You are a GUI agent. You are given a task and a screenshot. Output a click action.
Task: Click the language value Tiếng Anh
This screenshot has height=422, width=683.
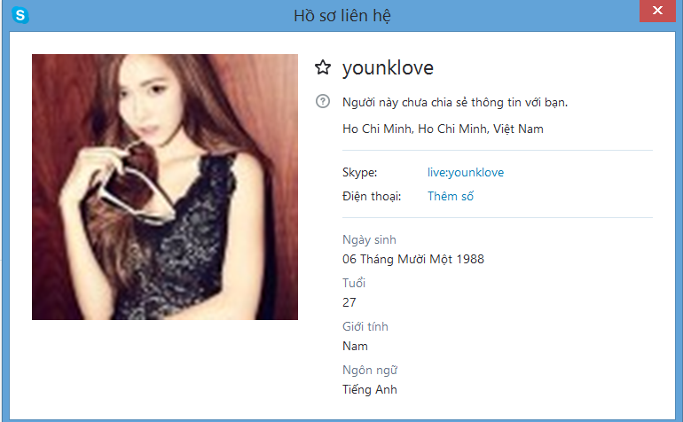click(x=369, y=389)
